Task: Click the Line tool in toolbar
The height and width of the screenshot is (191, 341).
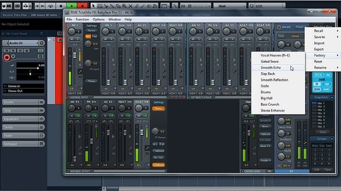Action: pyautogui.click(x=143, y=6)
